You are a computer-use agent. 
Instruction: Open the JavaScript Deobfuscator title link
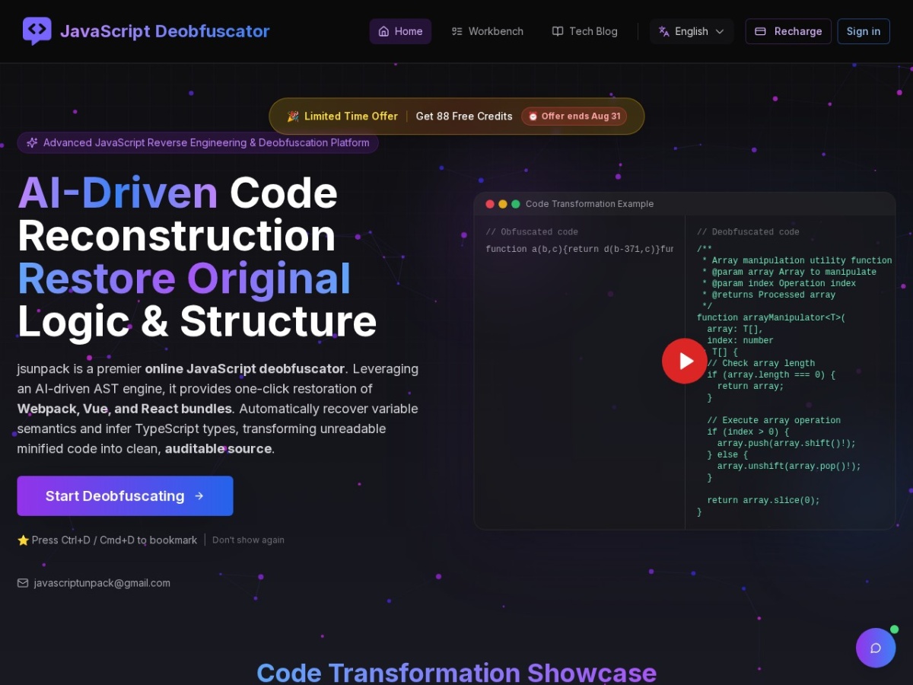(x=165, y=31)
